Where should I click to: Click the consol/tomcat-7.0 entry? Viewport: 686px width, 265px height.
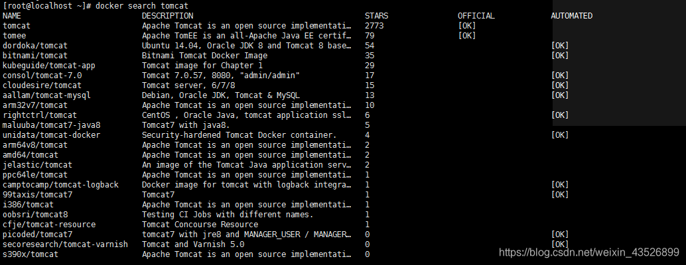tap(42, 76)
